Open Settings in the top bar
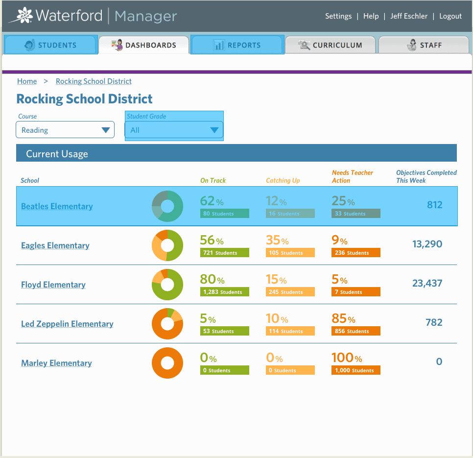The height and width of the screenshot is (458, 473). [x=338, y=16]
